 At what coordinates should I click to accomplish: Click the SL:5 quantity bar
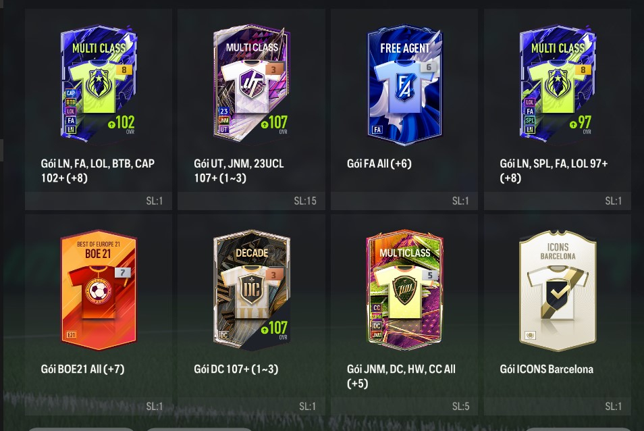[x=404, y=407]
